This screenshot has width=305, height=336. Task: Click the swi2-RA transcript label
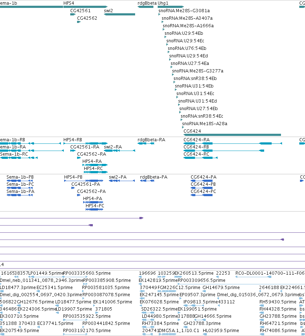[113, 147]
